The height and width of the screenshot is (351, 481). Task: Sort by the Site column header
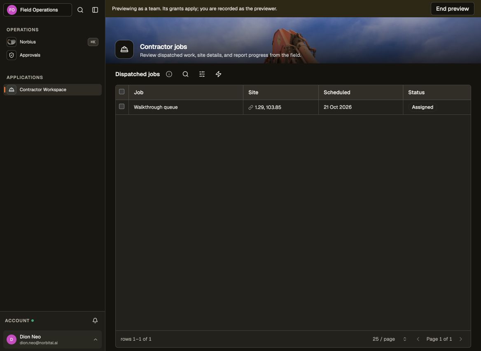coord(281,92)
